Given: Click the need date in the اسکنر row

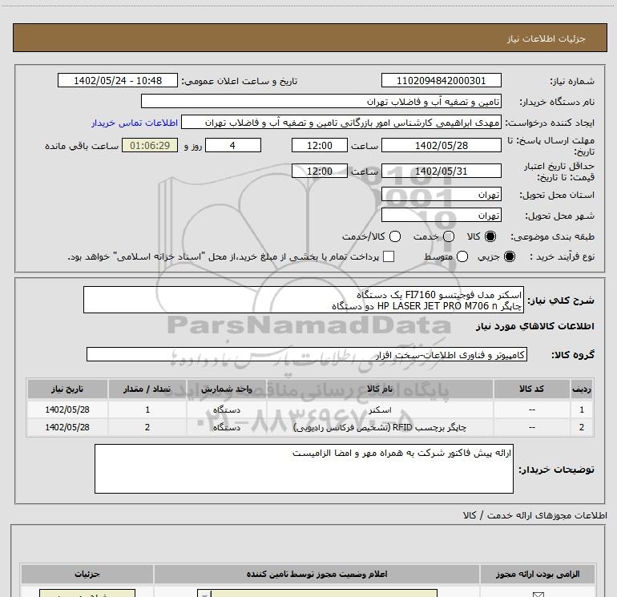Looking at the screenshot, I should (x=67, y=409).
